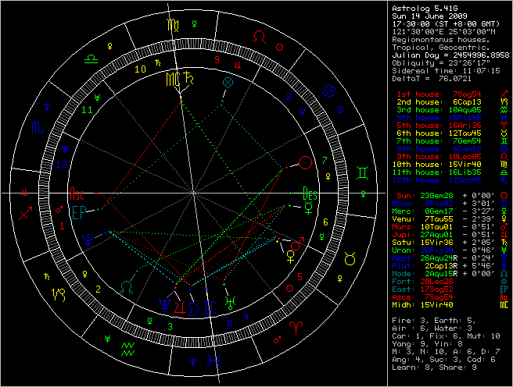The image size is (513, 387).
Task: Click the Virgo glyph on the zodiac wheel
Action: pyautogui.click(x=171, y=24)
